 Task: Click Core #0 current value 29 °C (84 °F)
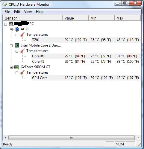[x=75, y=56]
